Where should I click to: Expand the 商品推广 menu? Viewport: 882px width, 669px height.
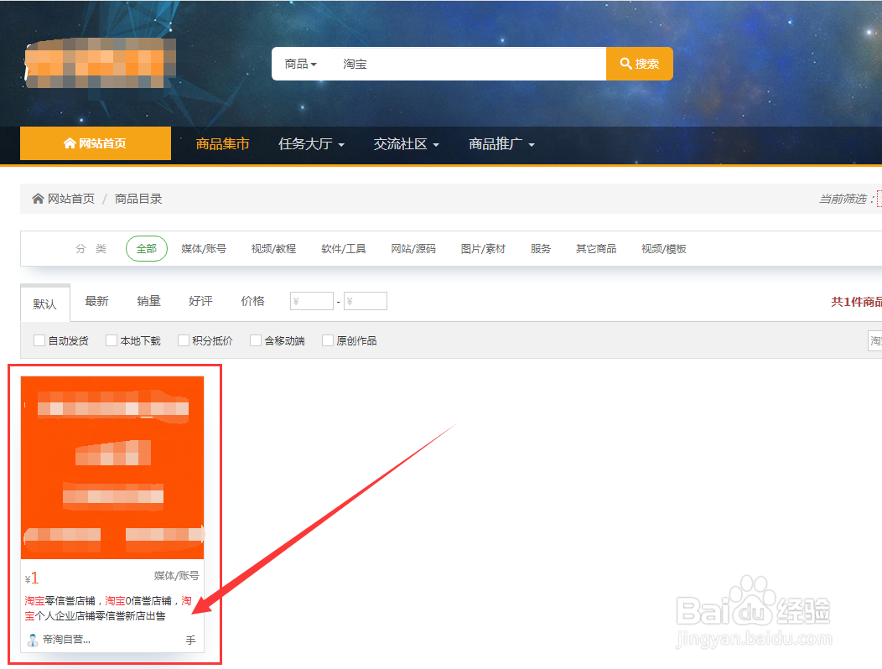501,144
